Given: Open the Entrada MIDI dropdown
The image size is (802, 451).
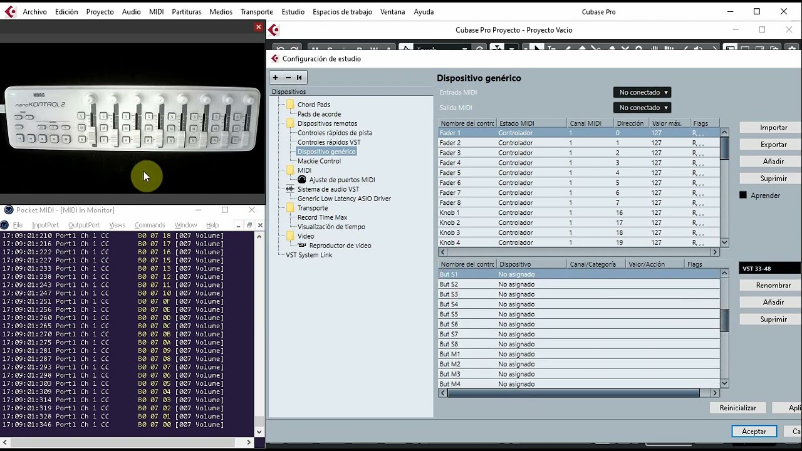Looking at the screenshot, I should (x=642, y=92).
